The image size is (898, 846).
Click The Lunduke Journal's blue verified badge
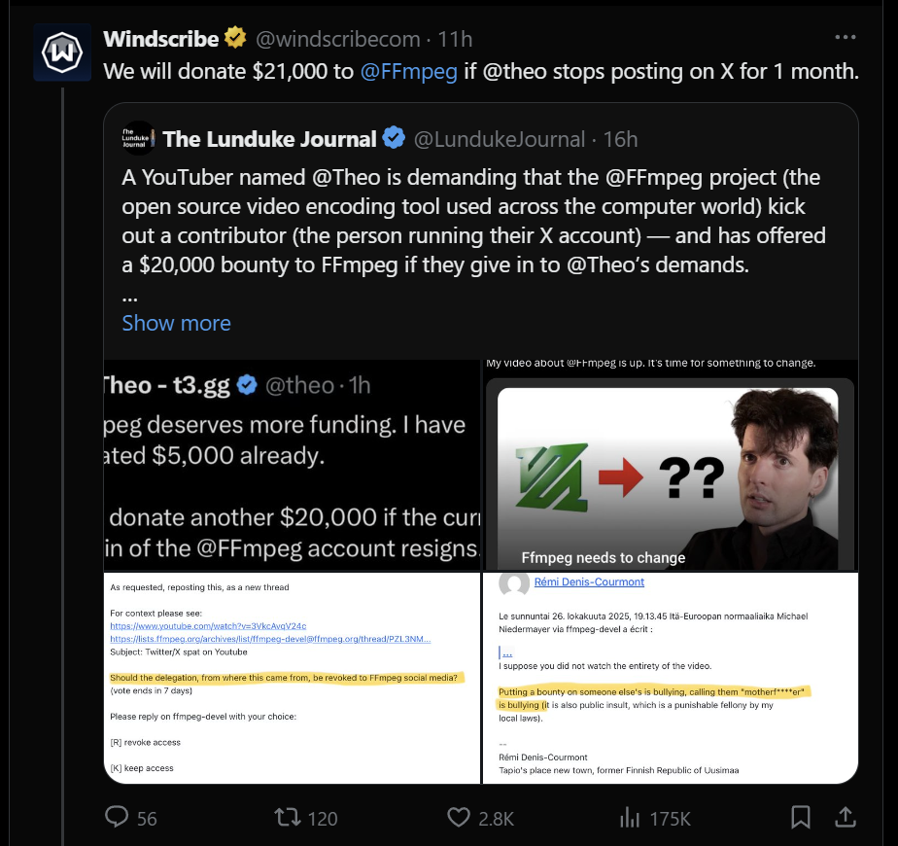394,138
